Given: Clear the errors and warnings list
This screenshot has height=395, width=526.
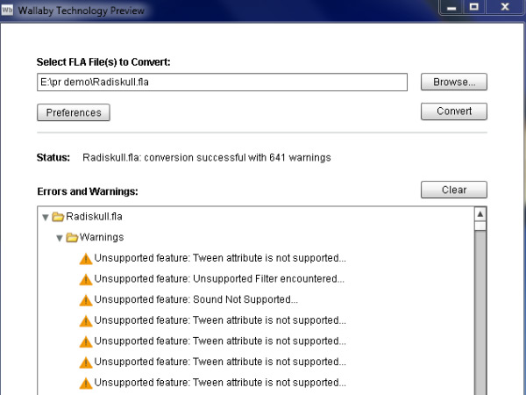Looking at the screenshot, I should pyautogui.click(x=454, y=190).
